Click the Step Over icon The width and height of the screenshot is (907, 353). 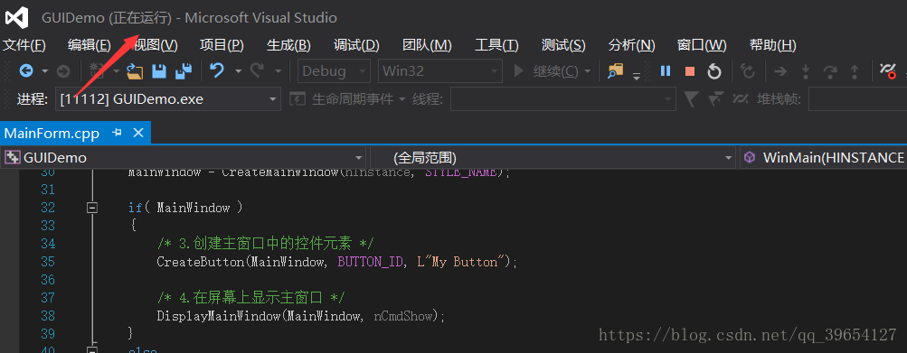click(x=830, y=71)
